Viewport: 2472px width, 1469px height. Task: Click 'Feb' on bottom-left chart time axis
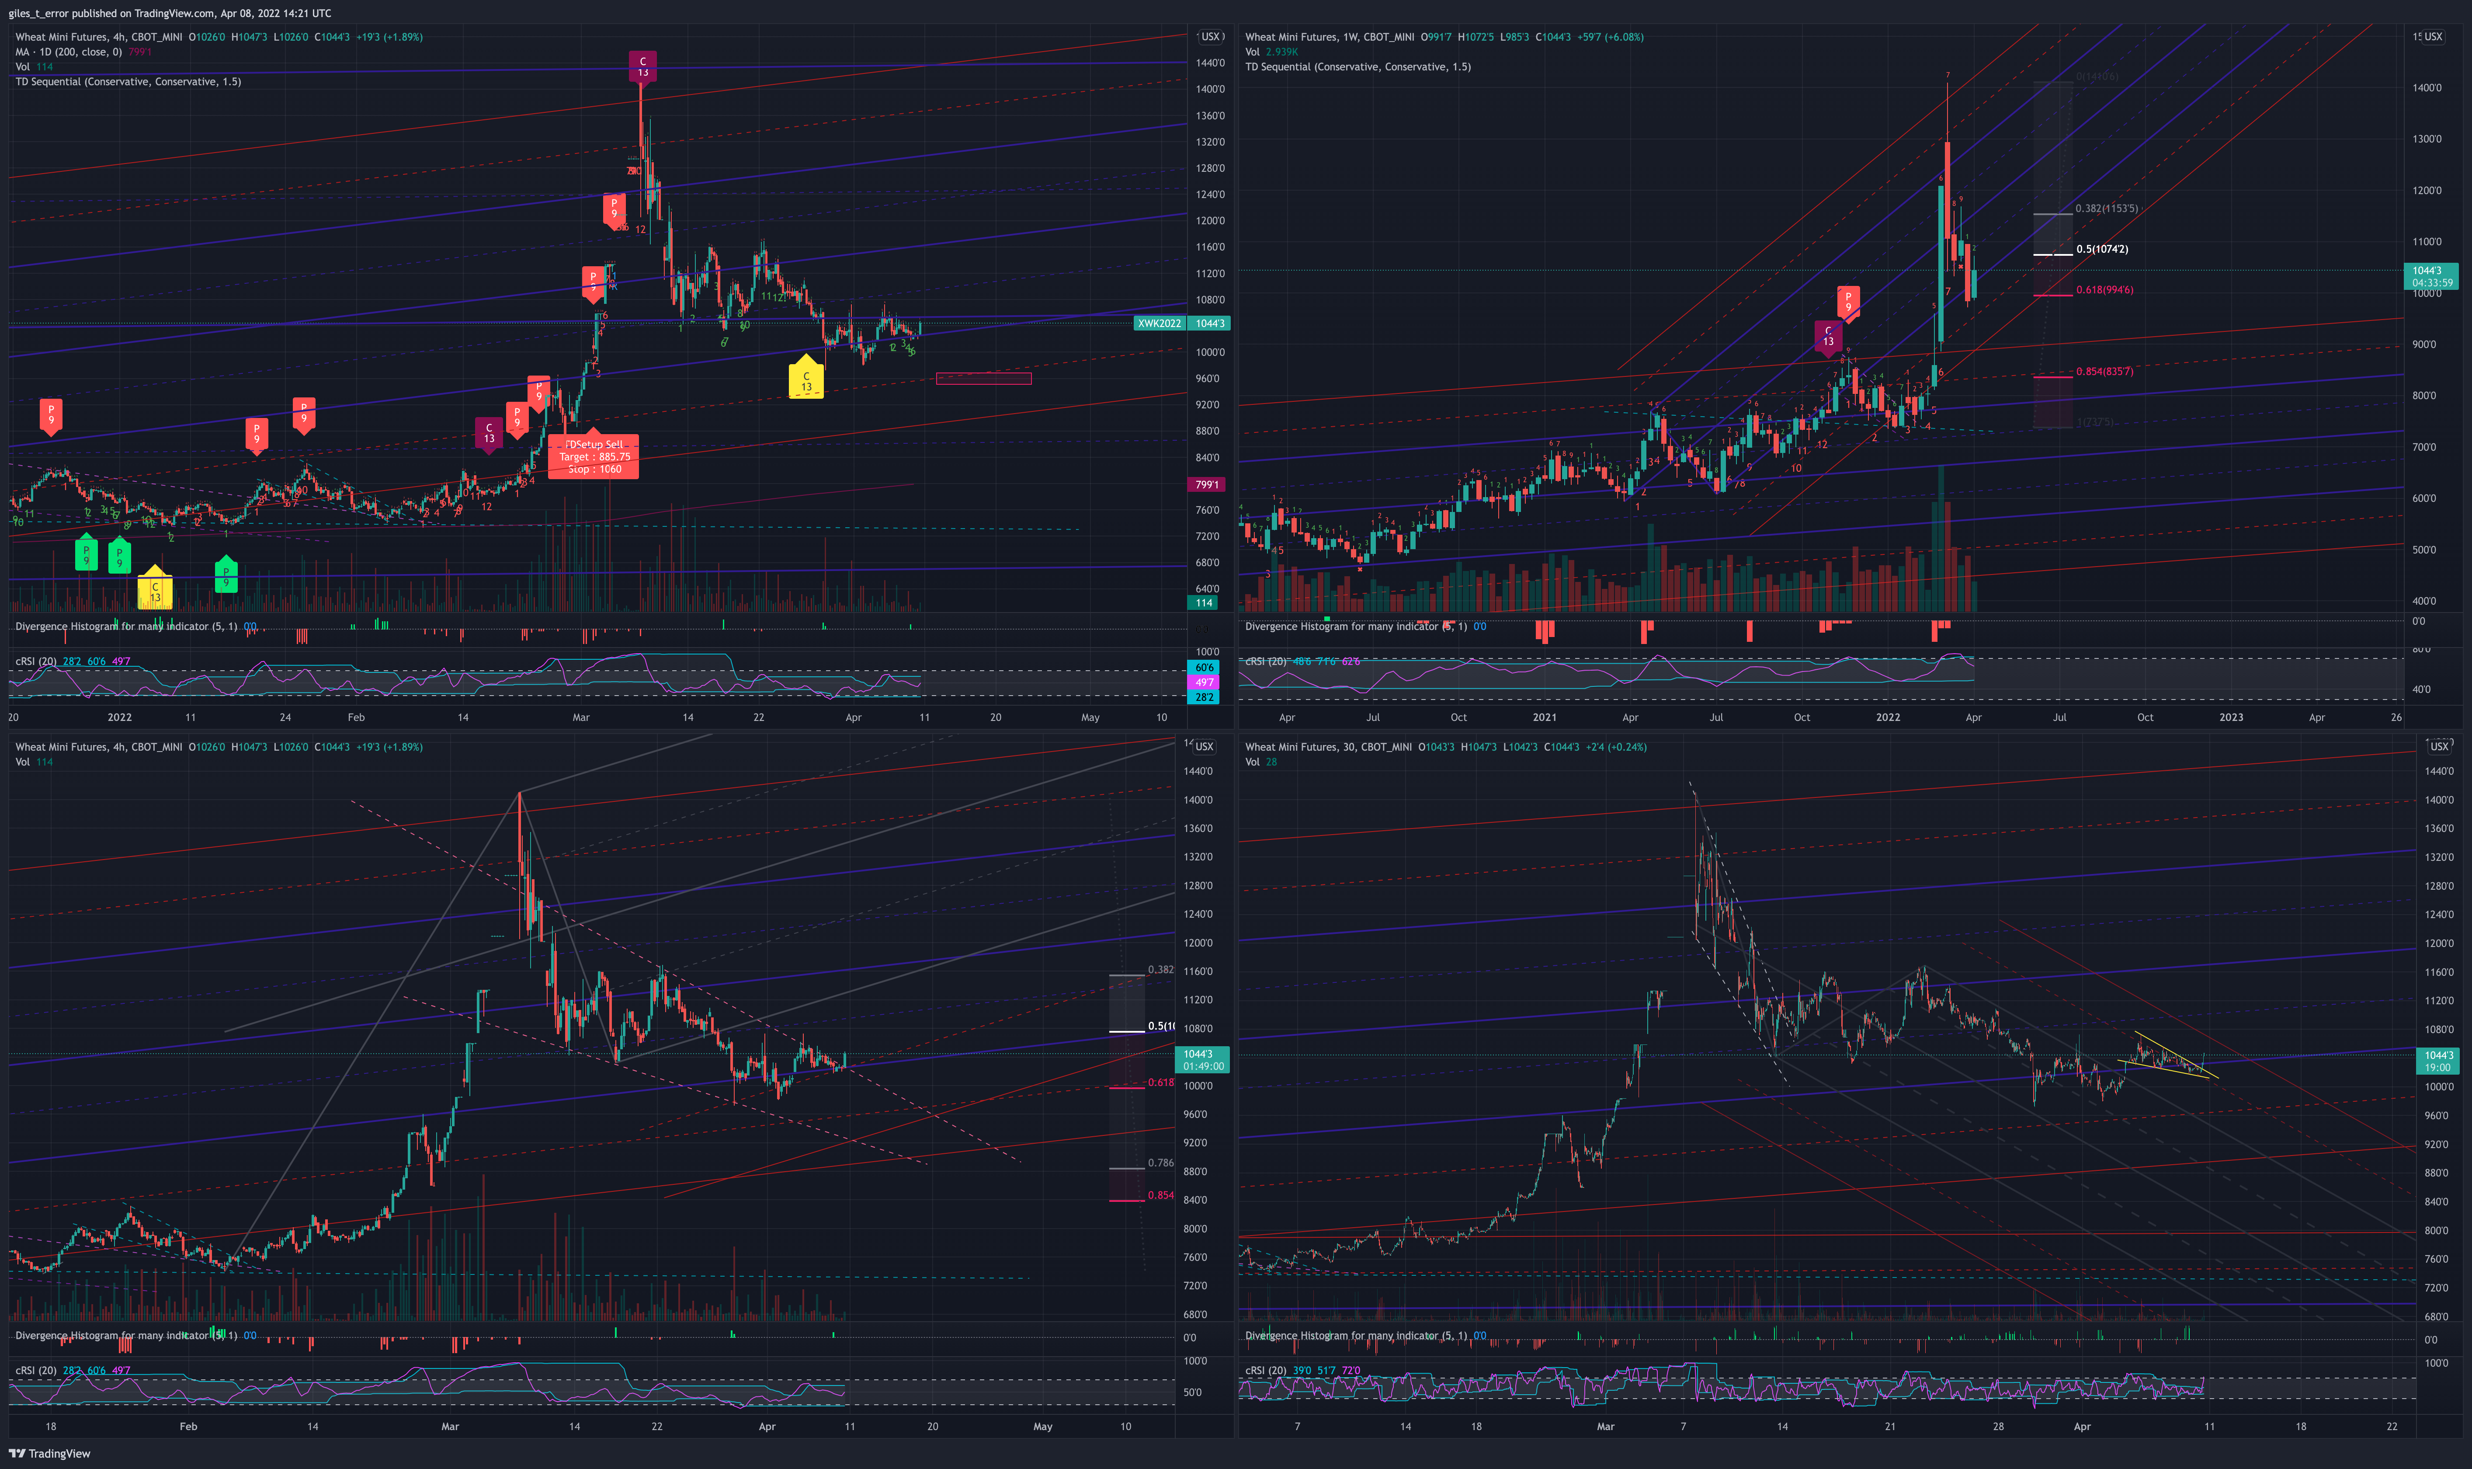(188, 1427)
